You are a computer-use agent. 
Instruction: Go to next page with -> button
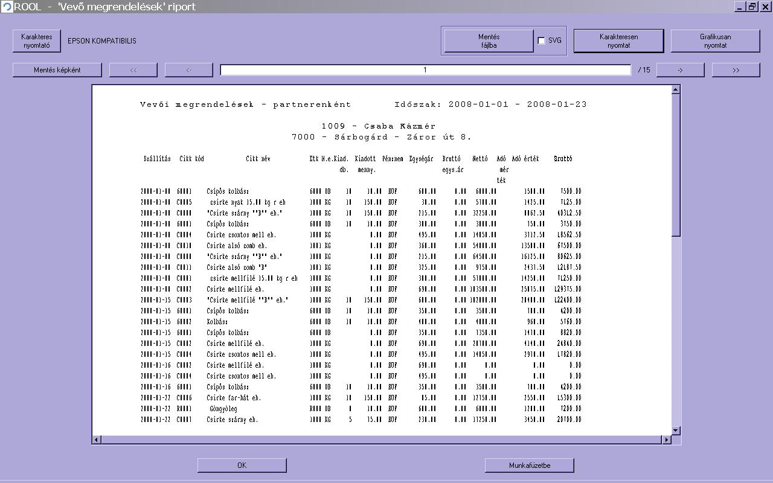point(680,70)
